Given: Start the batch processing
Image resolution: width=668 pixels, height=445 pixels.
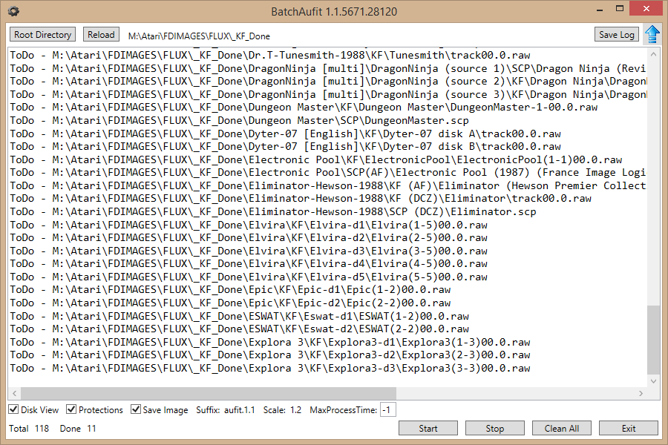Looking at the screenshot, I should [428, 429].
